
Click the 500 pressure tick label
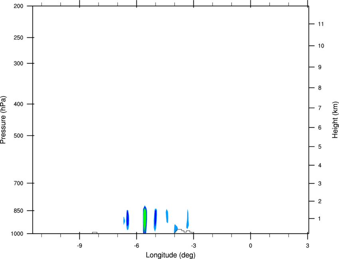coord(18,135)
